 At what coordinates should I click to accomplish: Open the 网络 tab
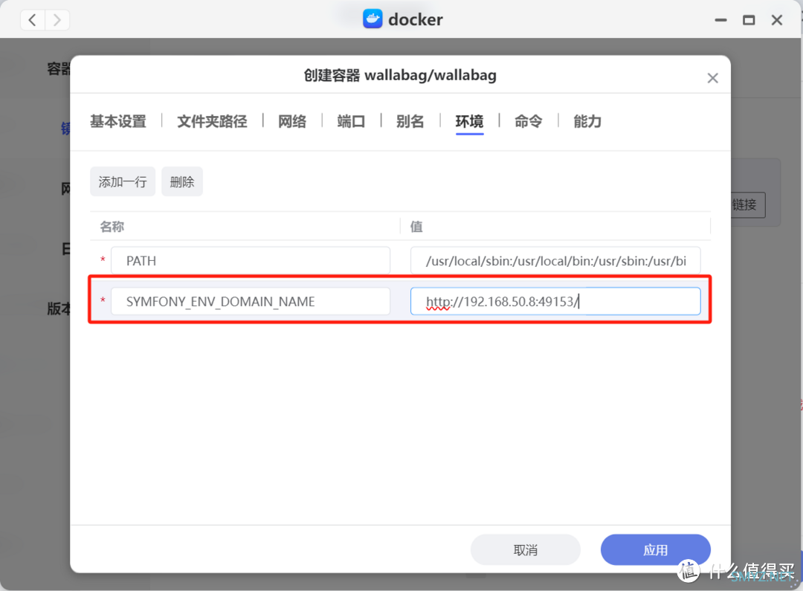(x=292, y=121)
